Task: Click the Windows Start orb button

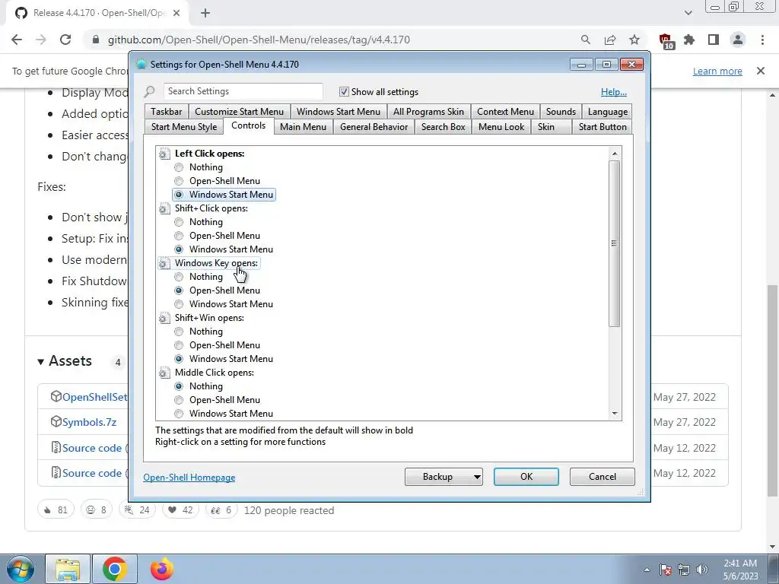Action: (x=20, y=570)
